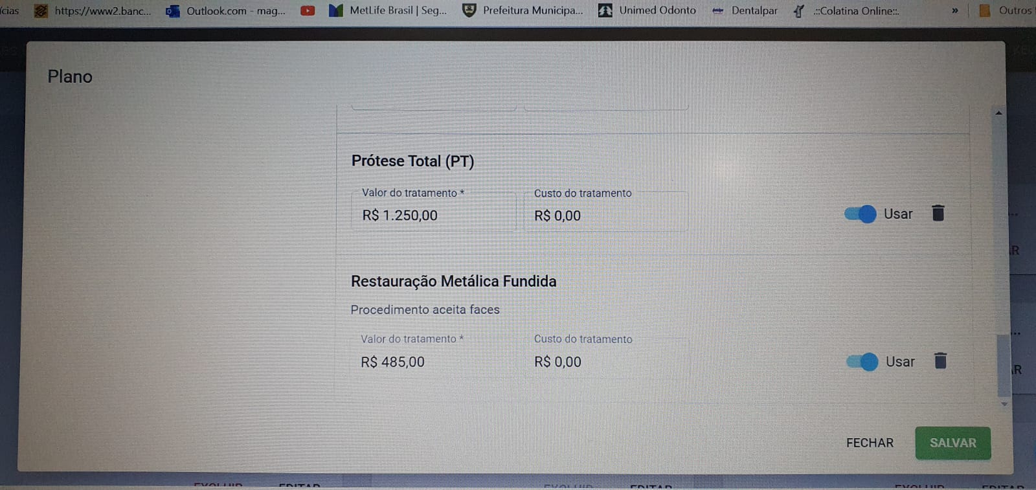Viewport: 1036px width, 490px height.
Task: Open the MetLife Brasil bookmark
Action: [x=388, y=10]
